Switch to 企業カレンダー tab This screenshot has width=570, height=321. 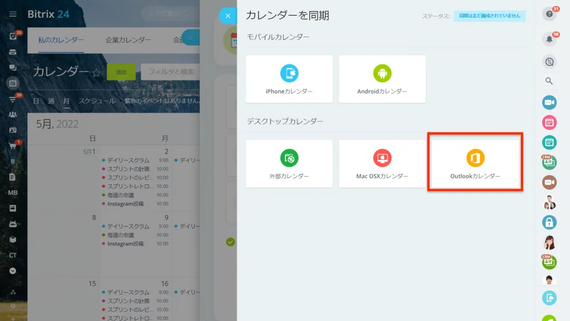[x=128, y=40]
